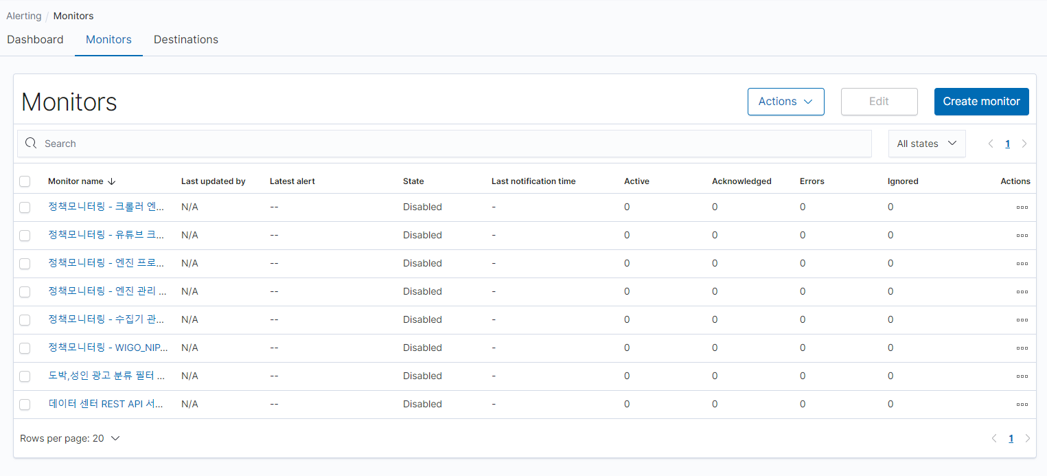Viewport: 1047px width, 476px height.
Task: Click three-dot actions icon for REST API monitor
Action: (x=1022, y=405)
